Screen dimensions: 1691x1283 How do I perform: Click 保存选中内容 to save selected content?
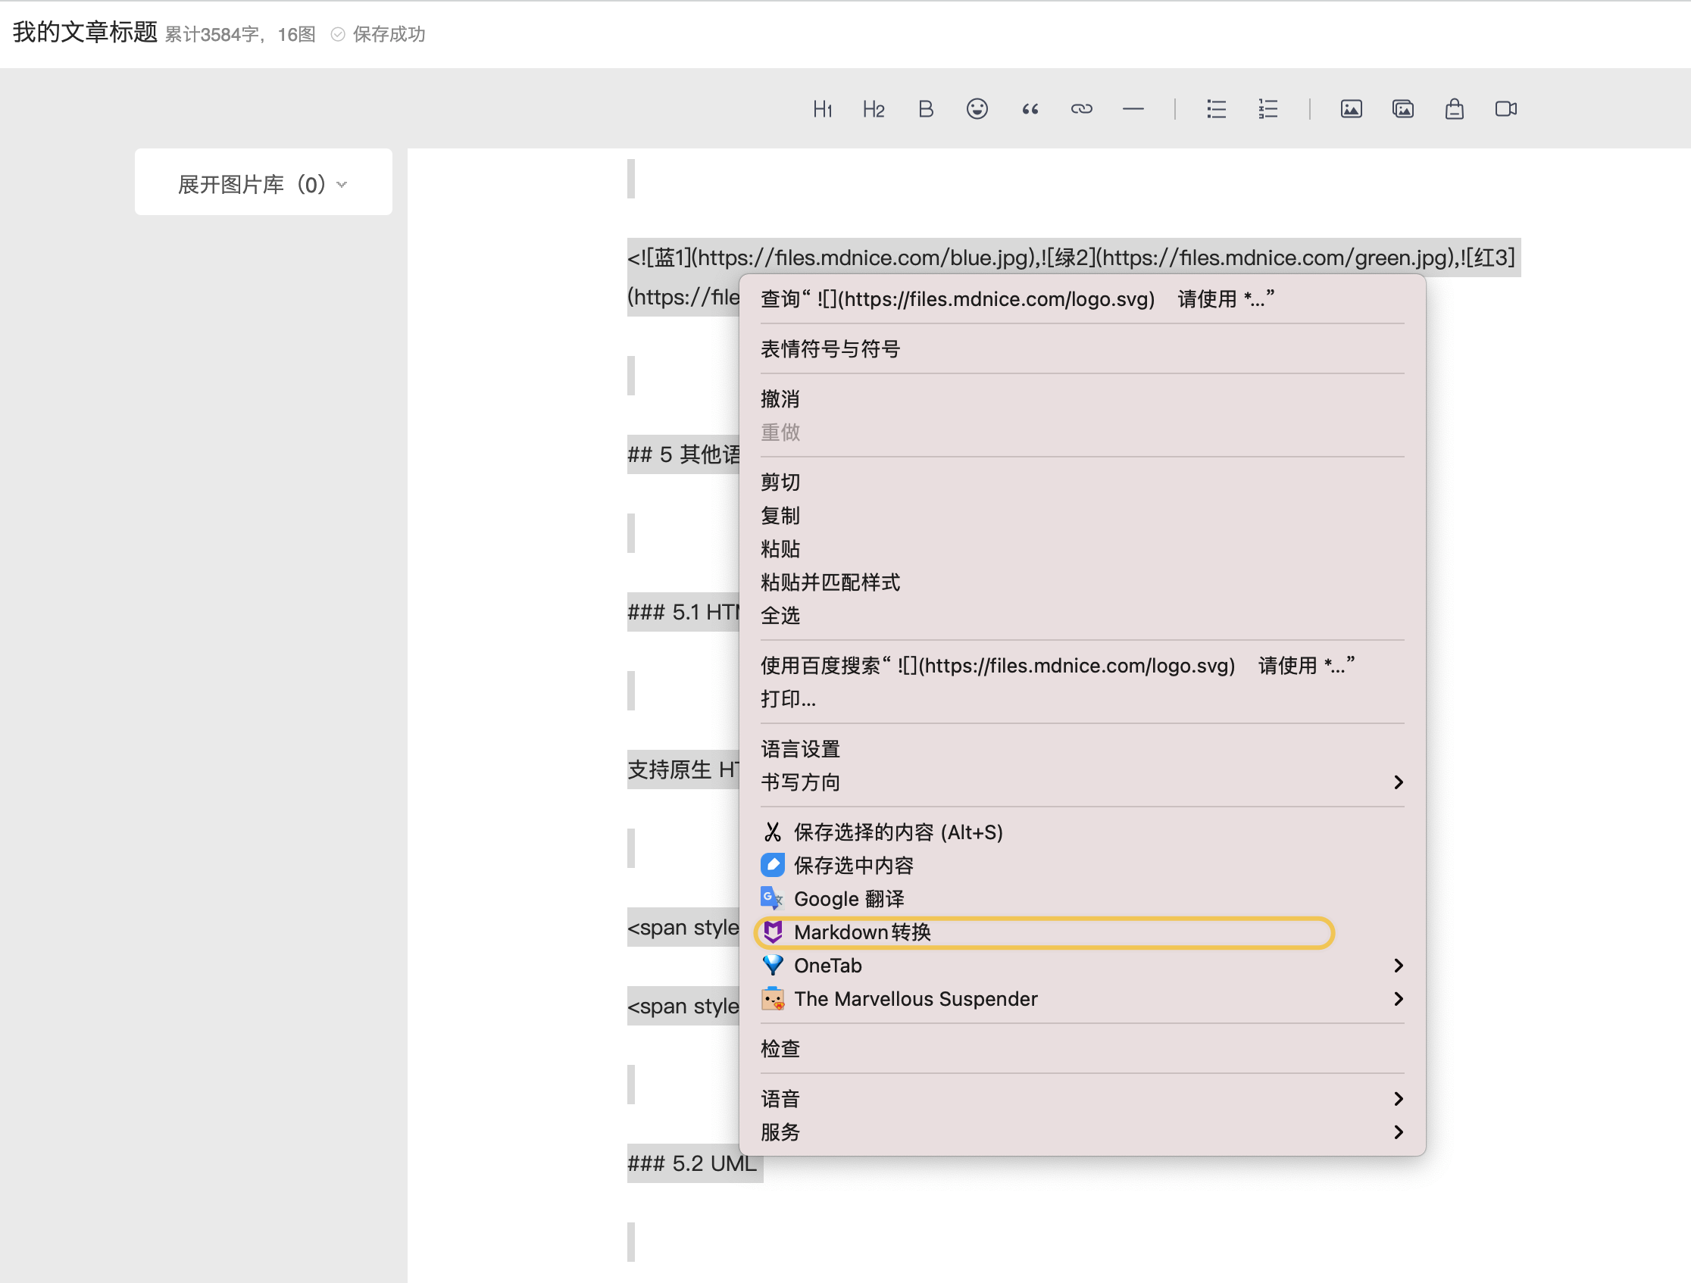tap(854, 865)
